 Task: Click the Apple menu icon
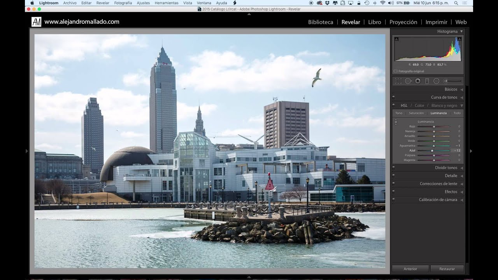32,3
